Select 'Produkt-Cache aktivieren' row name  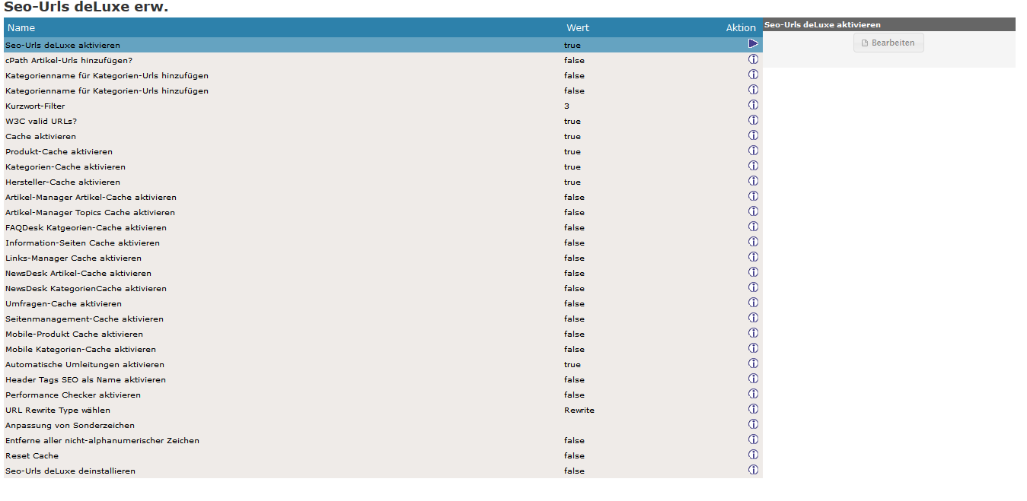(59, 152)
